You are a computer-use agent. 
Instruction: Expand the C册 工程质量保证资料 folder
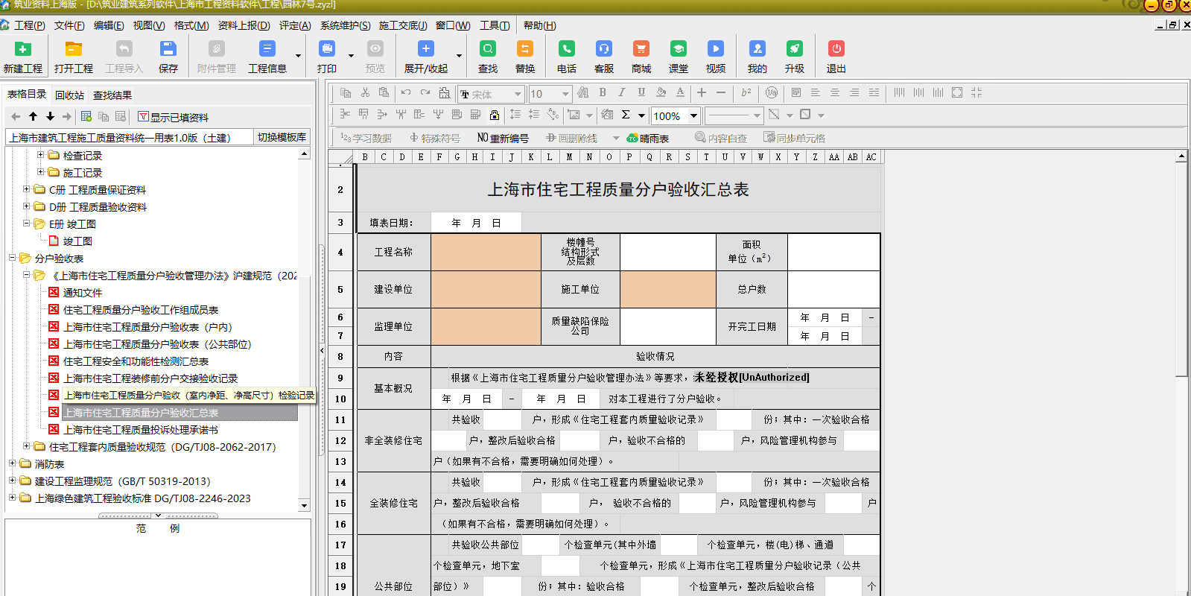[x=27, y=189]
